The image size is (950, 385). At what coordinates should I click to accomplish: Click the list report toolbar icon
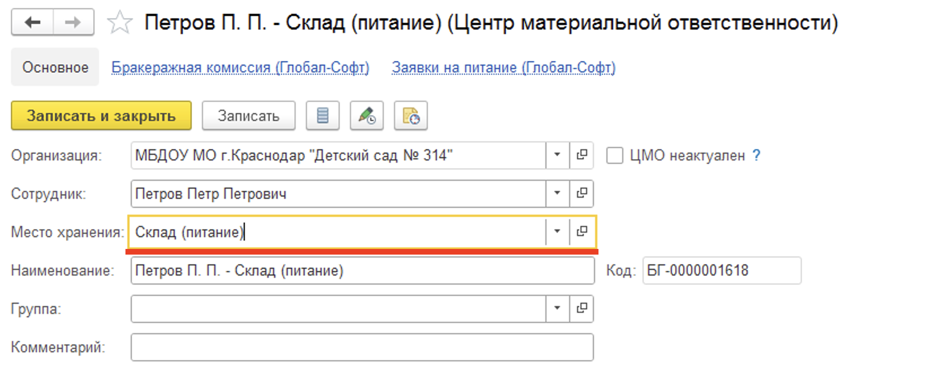click(x=323, y=116)
